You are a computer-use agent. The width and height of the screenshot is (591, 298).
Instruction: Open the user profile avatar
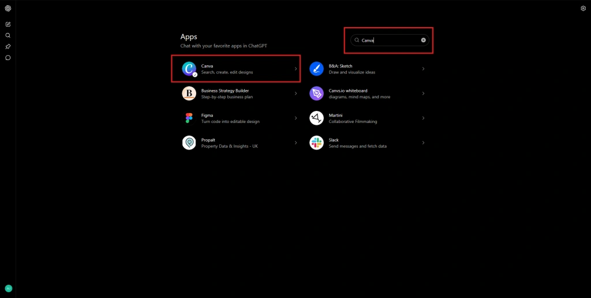click(x=8, y=289)
